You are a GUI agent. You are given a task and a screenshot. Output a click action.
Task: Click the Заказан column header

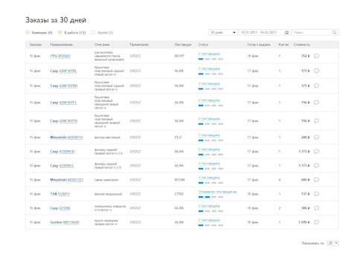[x=36, y=45]
